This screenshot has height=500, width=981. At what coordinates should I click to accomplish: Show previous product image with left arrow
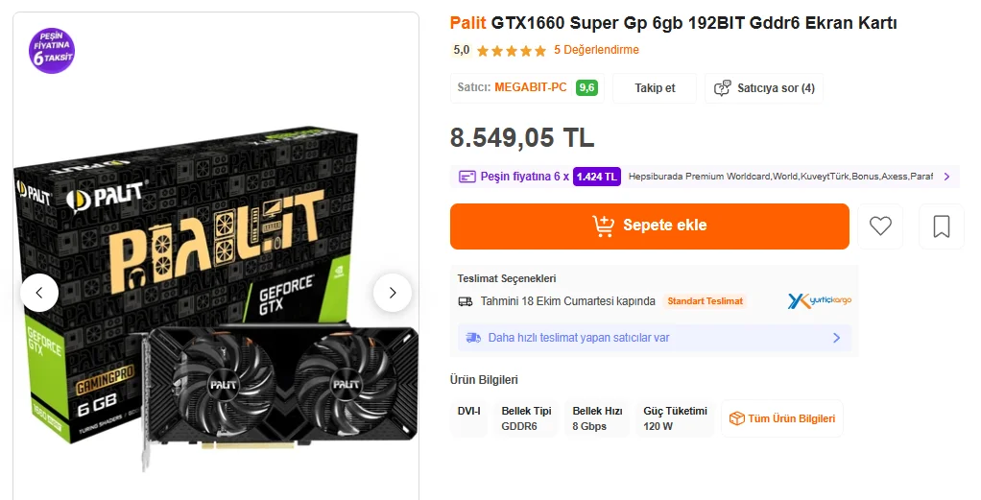click(x=39, y=293)
